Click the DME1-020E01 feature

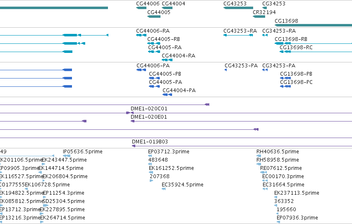point(148,117)
